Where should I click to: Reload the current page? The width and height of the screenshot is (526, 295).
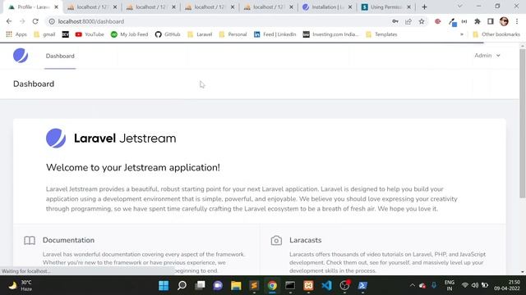pyautogui.click(x=35, y=21)
